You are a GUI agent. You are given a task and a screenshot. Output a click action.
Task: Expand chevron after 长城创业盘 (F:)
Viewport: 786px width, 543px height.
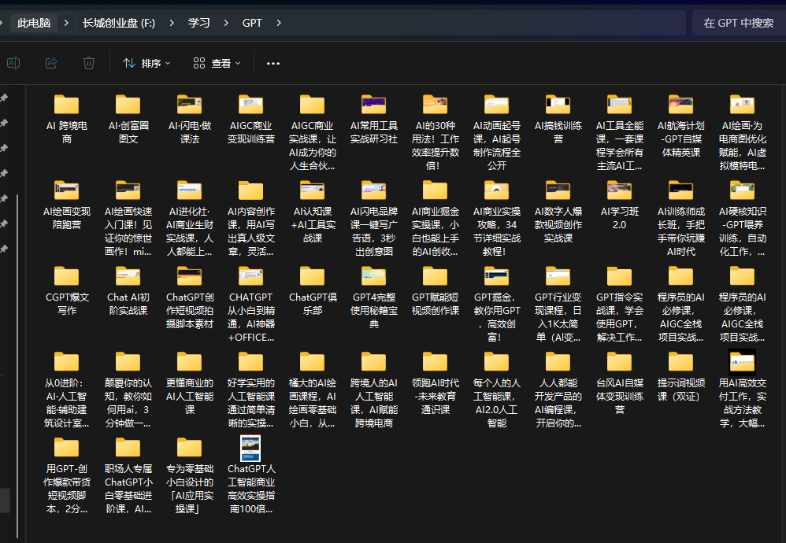(x=172, y=23)
